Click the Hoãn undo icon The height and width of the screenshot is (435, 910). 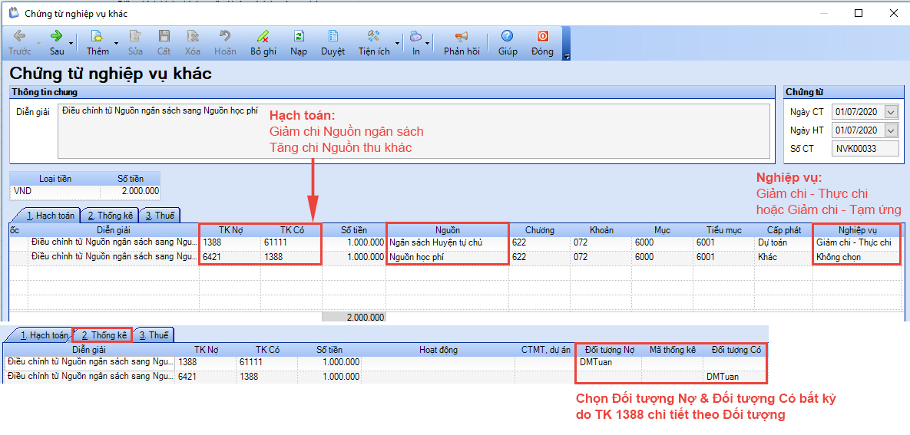click(x=225, y=43)
